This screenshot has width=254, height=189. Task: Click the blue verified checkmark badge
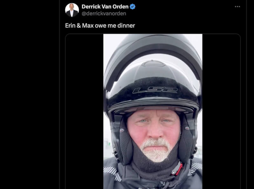(132, 7)
